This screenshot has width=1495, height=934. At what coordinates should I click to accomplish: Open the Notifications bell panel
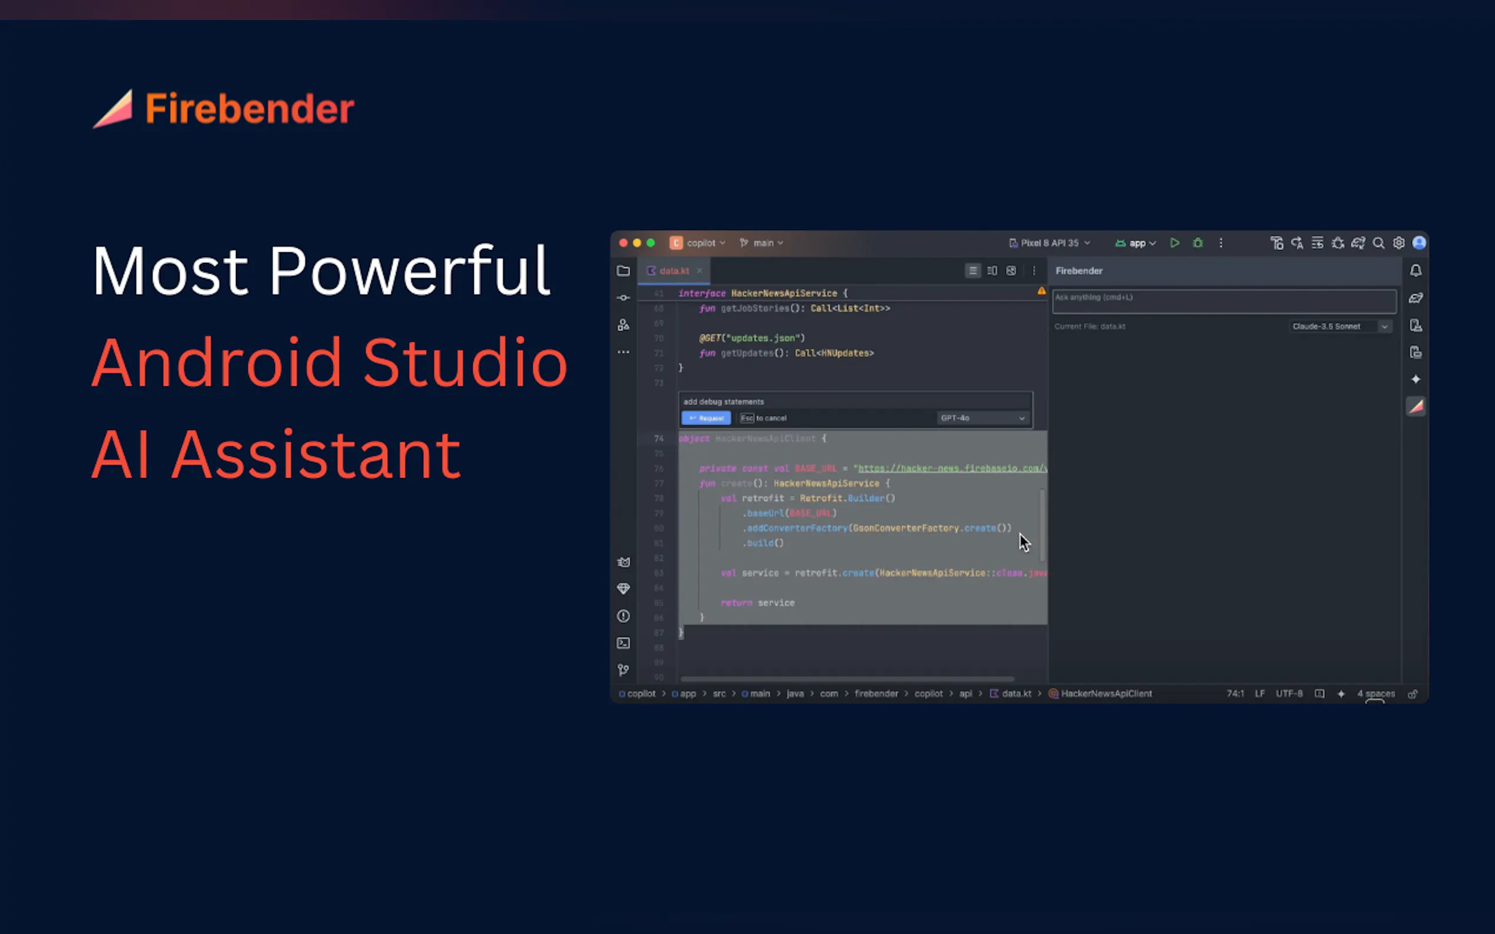(1416, 271)
